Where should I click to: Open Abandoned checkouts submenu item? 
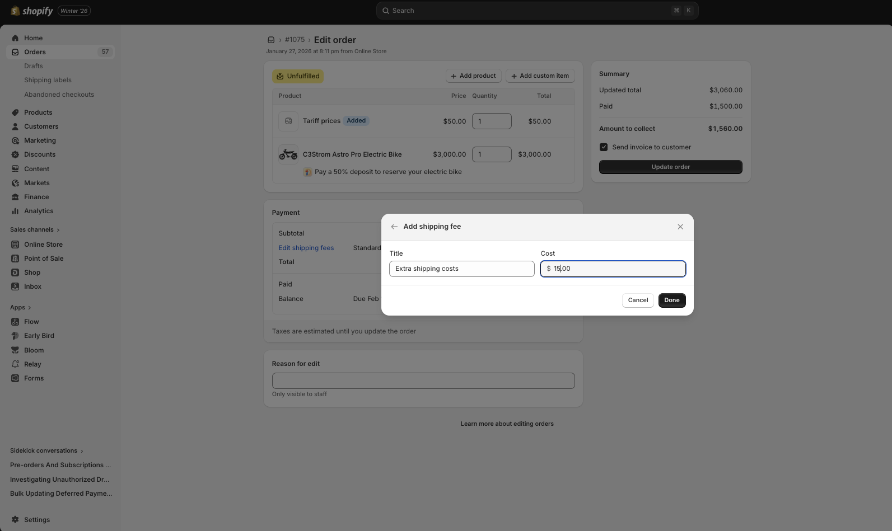(x=59, y=95)
